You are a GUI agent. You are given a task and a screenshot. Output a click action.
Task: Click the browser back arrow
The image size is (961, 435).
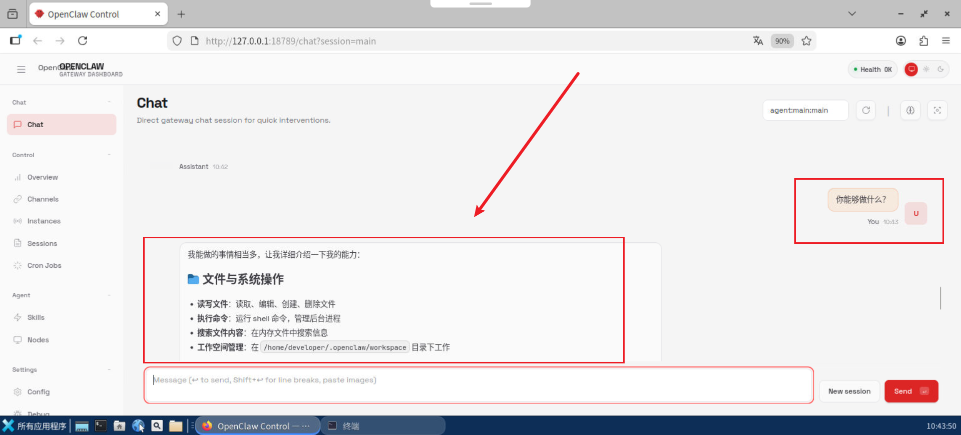[x=38, y=41]
